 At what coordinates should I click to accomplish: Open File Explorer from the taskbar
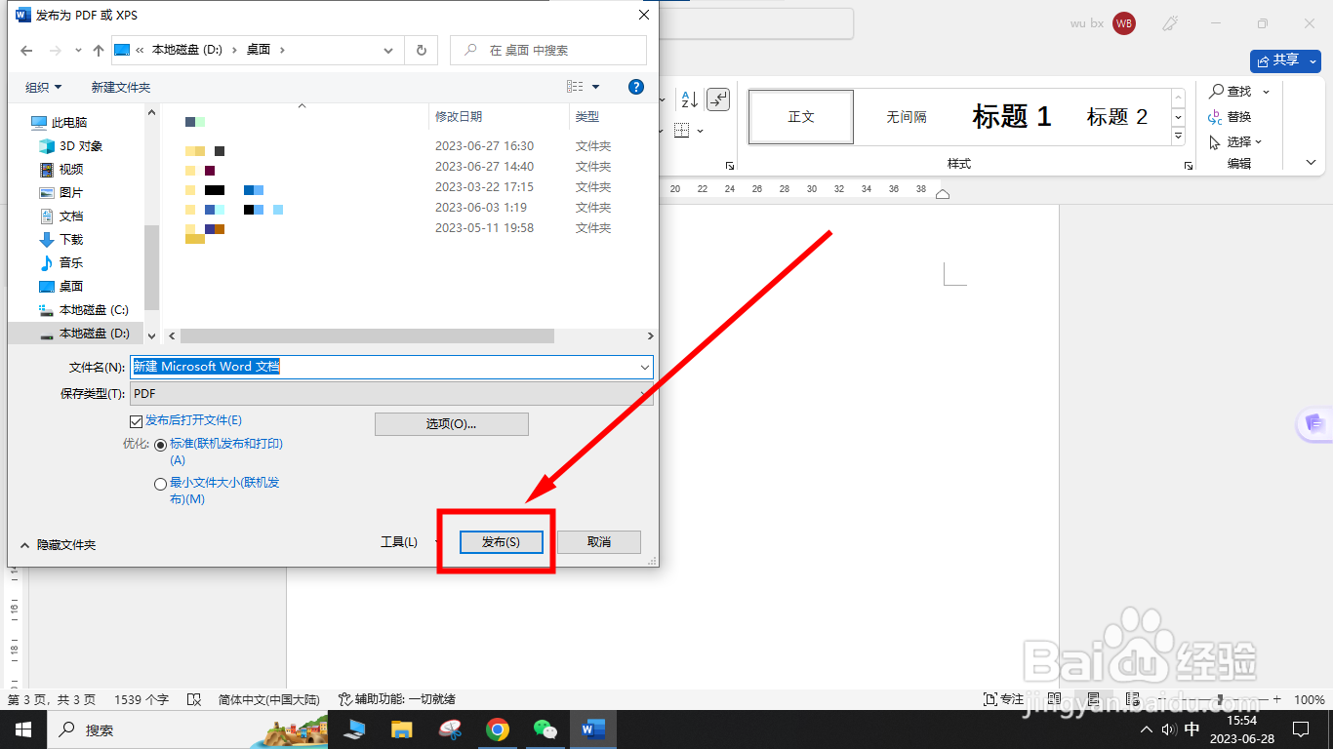tap(402, 729)
